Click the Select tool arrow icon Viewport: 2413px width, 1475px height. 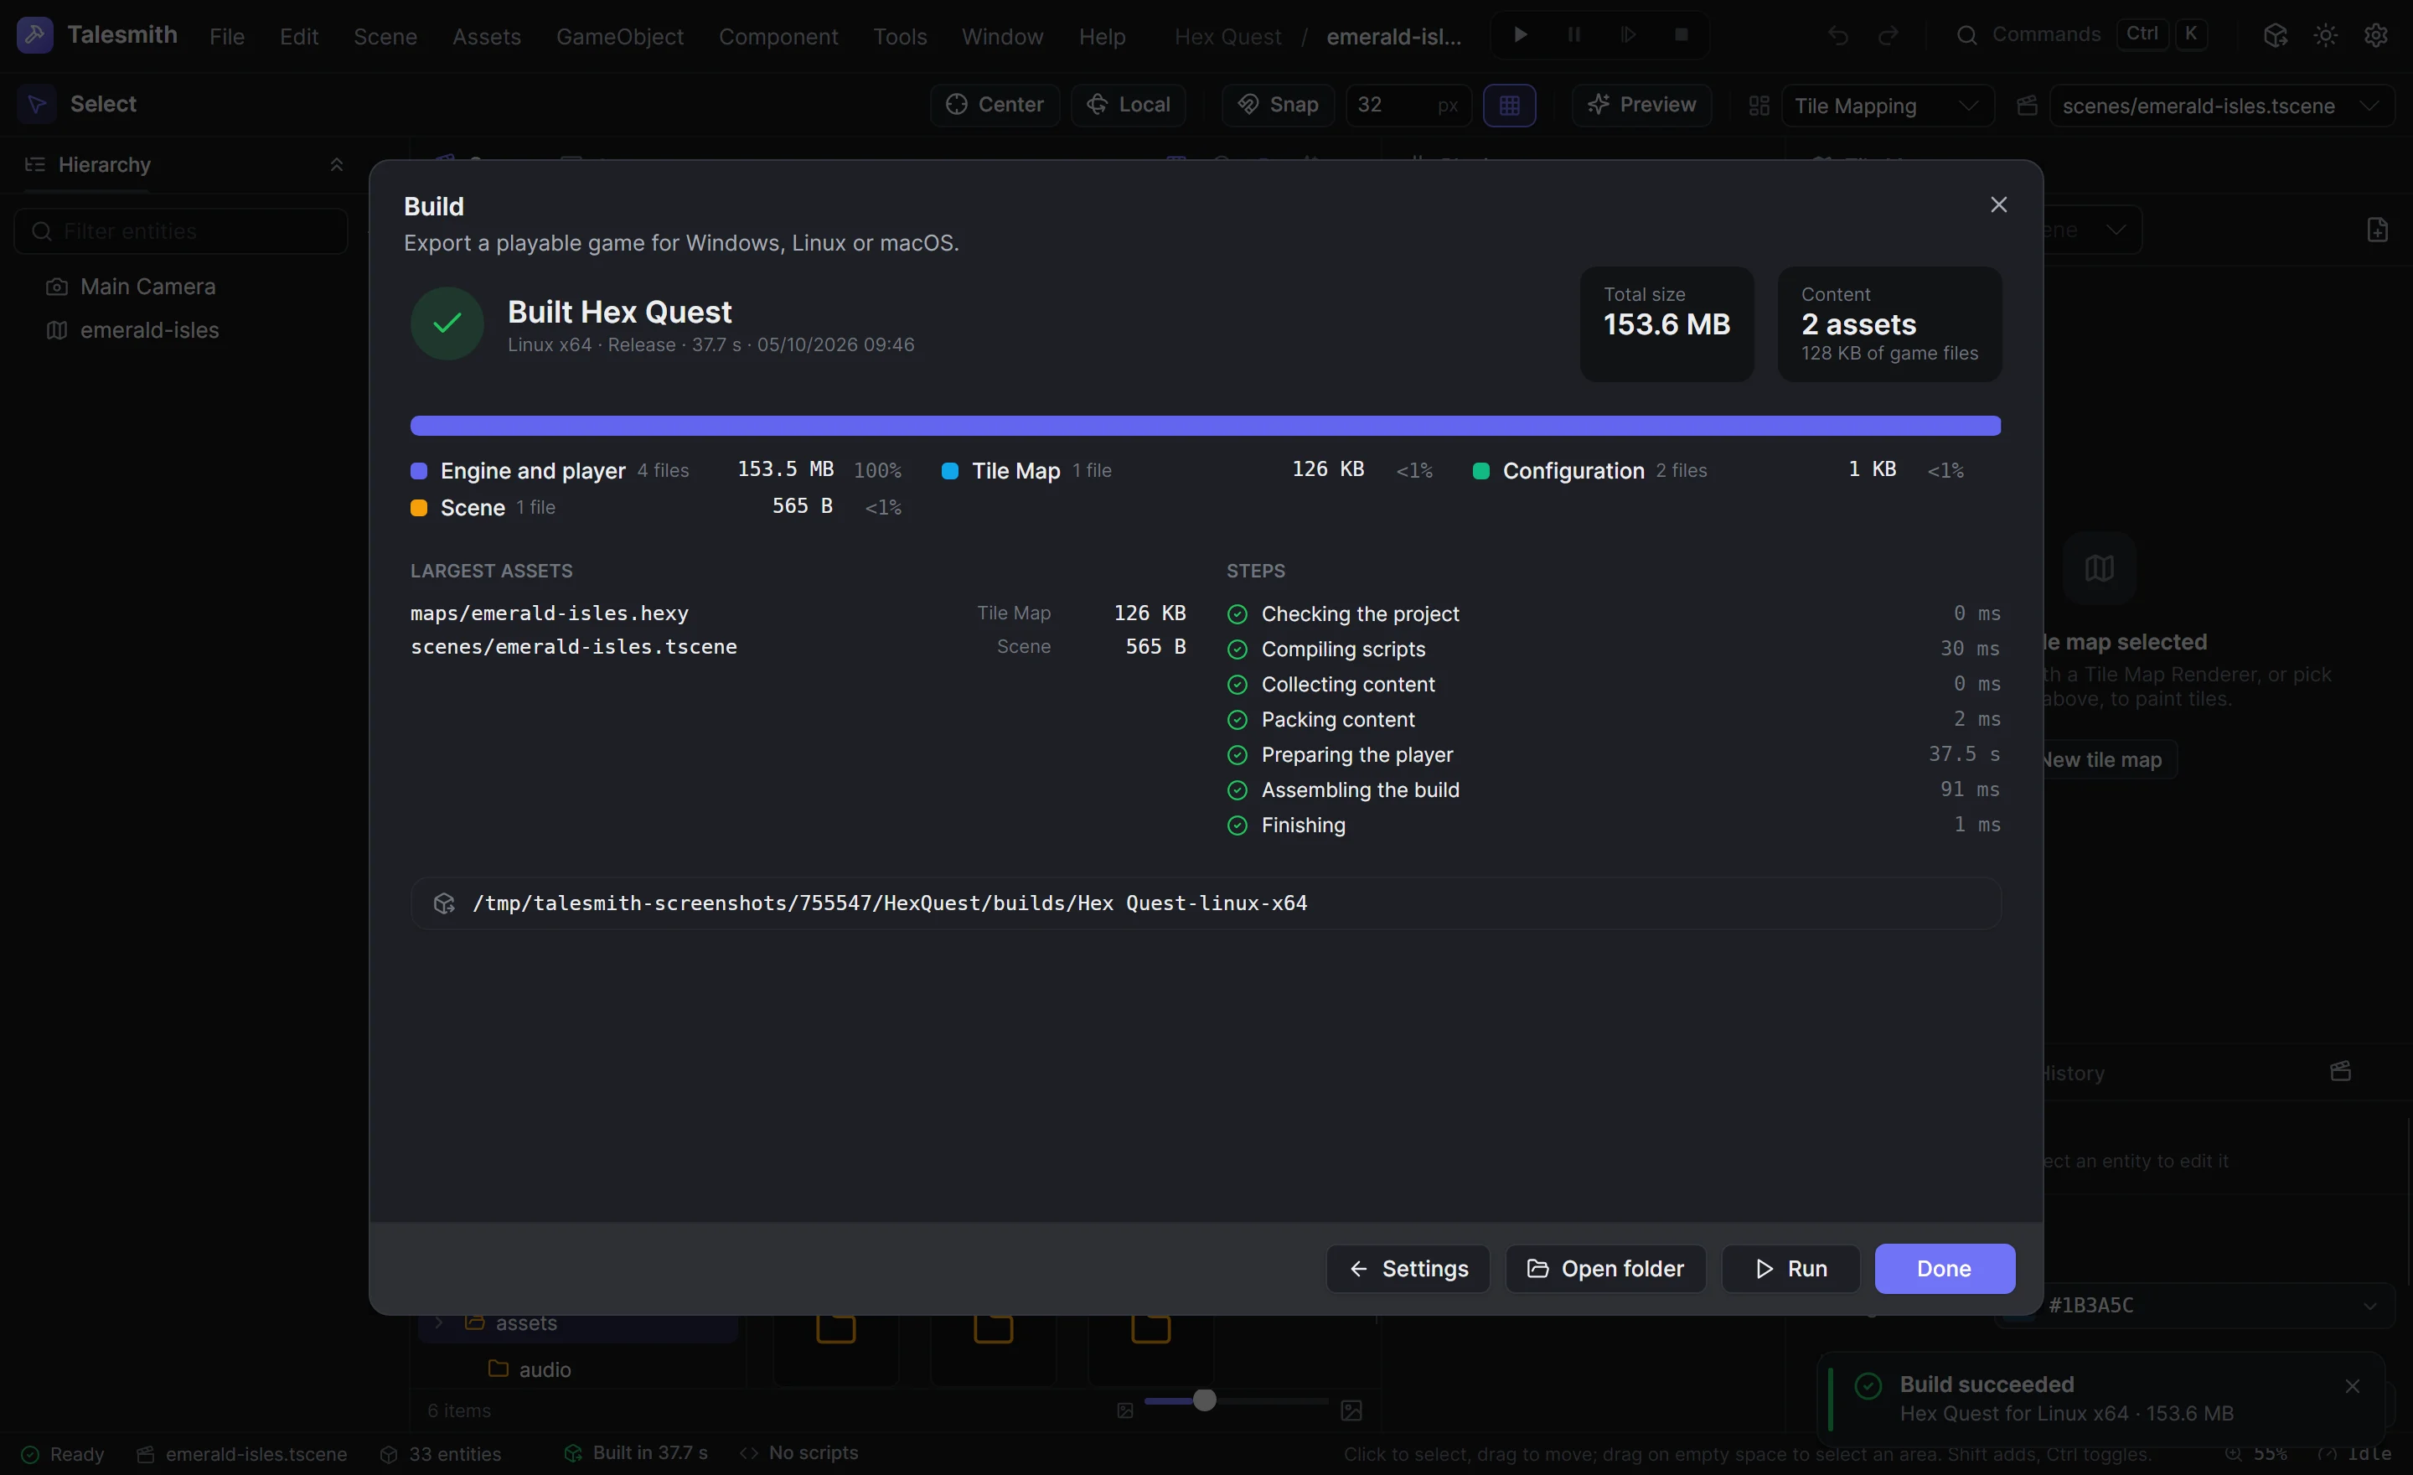point(36,104)
